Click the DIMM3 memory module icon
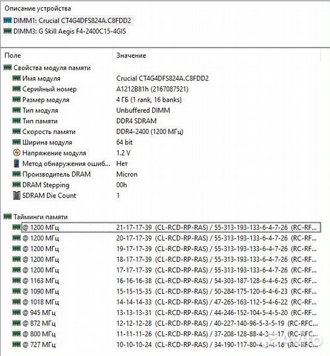The height and width of the screenshot is (356, 330). 7,31
